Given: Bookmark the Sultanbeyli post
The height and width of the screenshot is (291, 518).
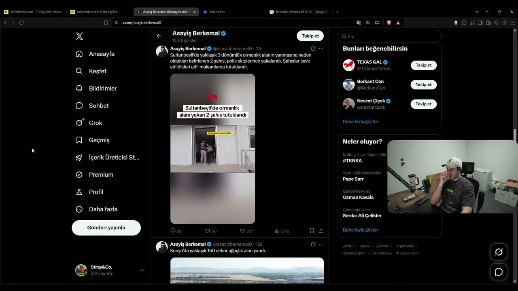Looking at the screenshot, I should point(312,231).
